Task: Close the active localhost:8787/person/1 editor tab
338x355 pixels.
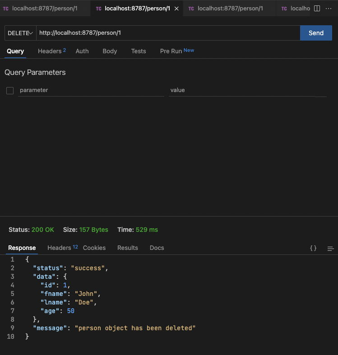Action: [x=176, y=9]
